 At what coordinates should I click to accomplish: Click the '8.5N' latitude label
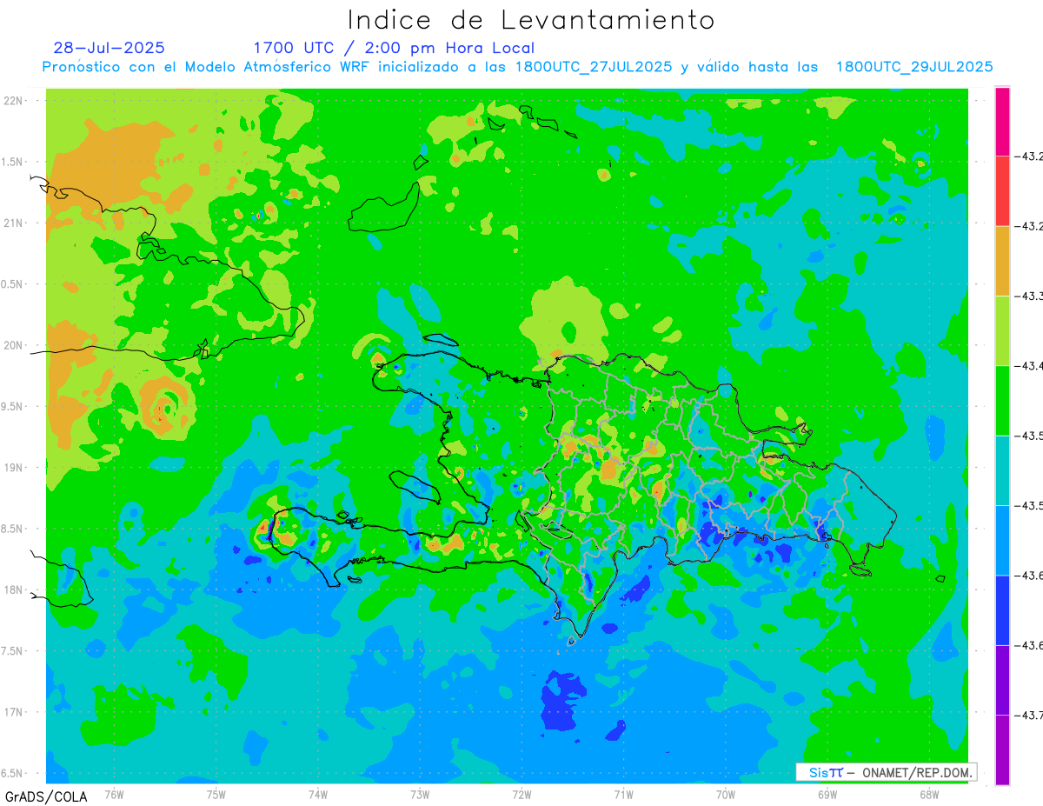(x=12, y=529)
